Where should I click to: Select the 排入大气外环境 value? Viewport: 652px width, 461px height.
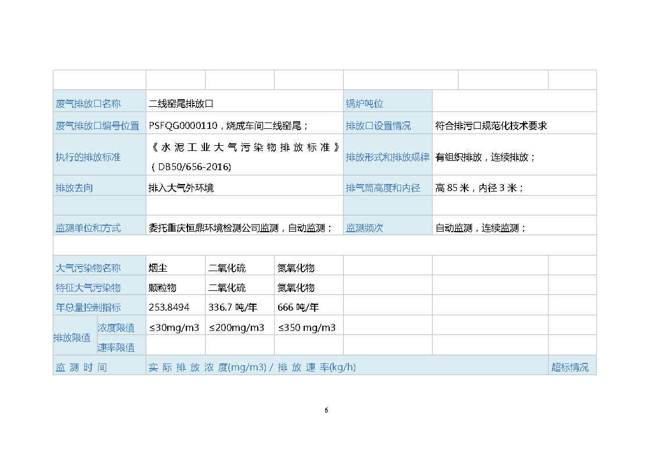tap(181, 188)
